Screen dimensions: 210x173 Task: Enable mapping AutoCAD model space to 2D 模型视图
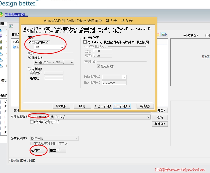[x=85, y=42]
